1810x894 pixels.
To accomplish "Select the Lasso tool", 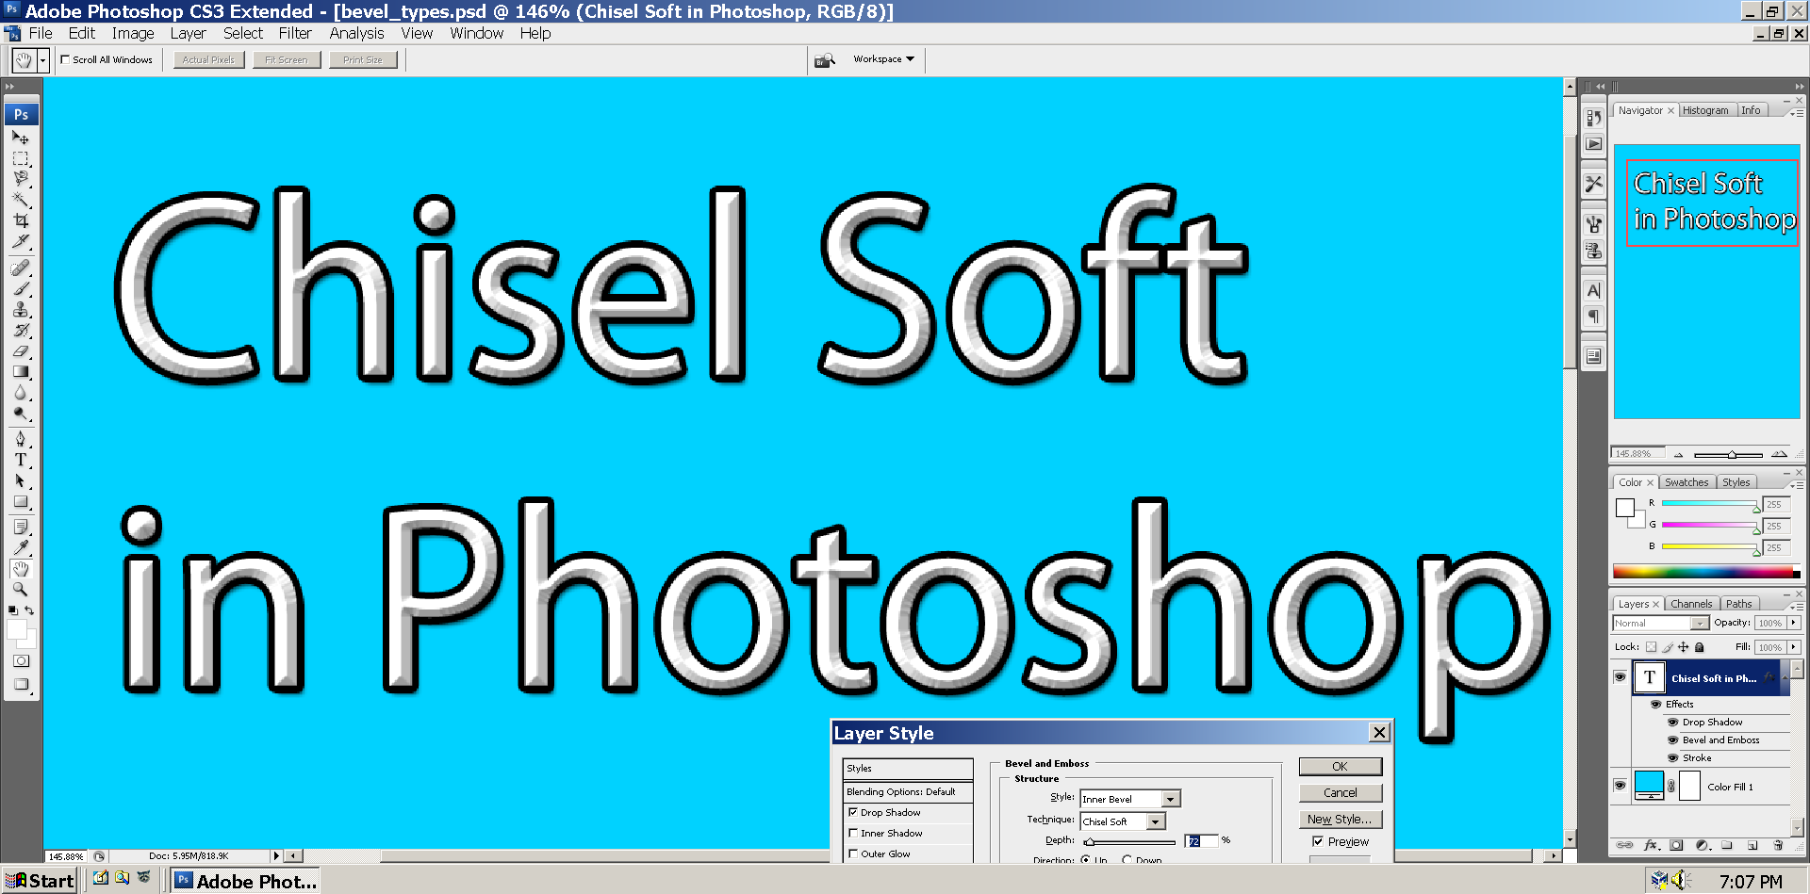I will [20, 179].
